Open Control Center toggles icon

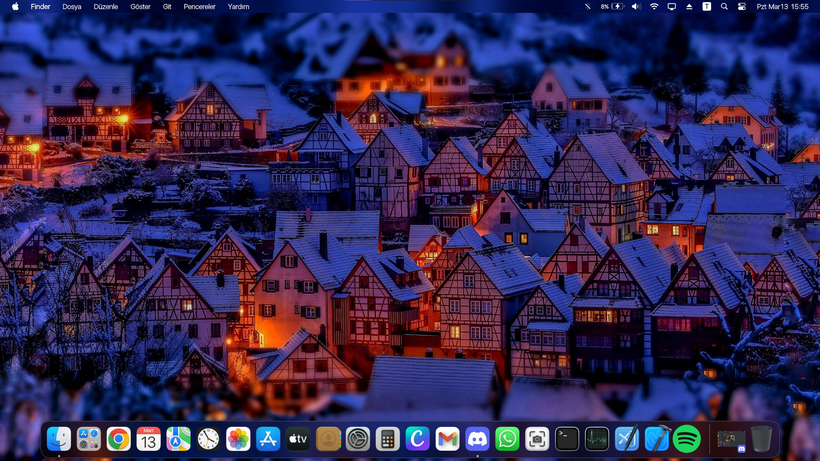(742, 6)
